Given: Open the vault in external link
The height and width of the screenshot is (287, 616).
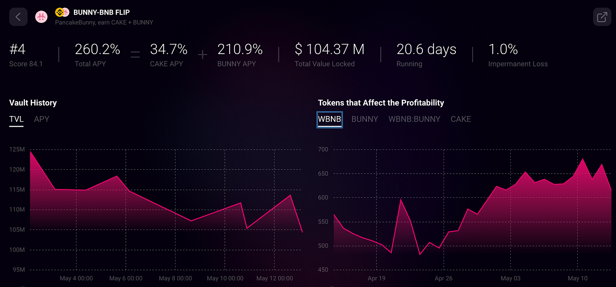Looking at the screenshot, I should [x=601, y=17].
